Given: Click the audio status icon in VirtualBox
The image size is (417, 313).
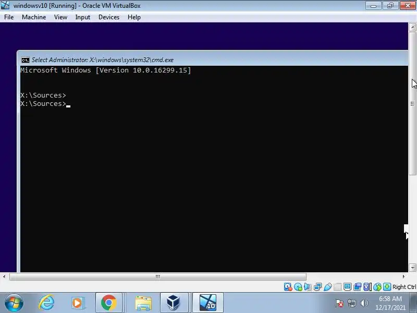Looking at the screenshot, I should 308,286.
